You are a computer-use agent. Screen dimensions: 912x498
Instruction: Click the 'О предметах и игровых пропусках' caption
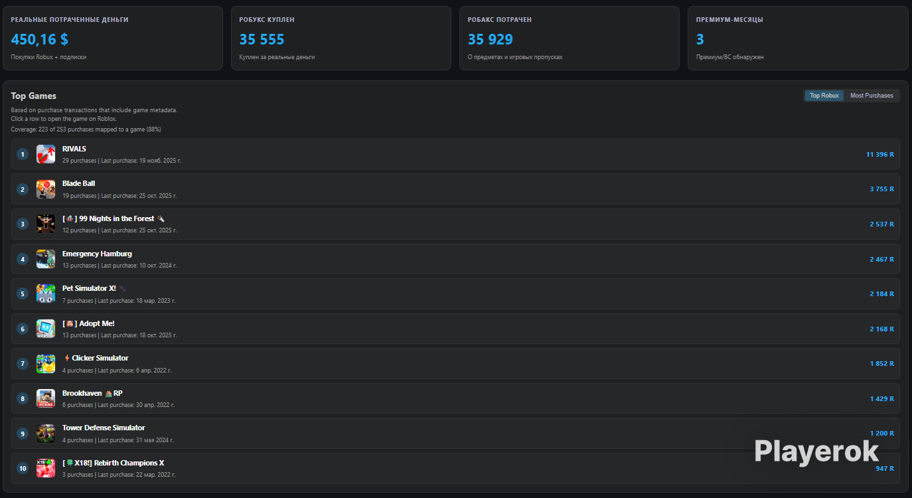515,57
